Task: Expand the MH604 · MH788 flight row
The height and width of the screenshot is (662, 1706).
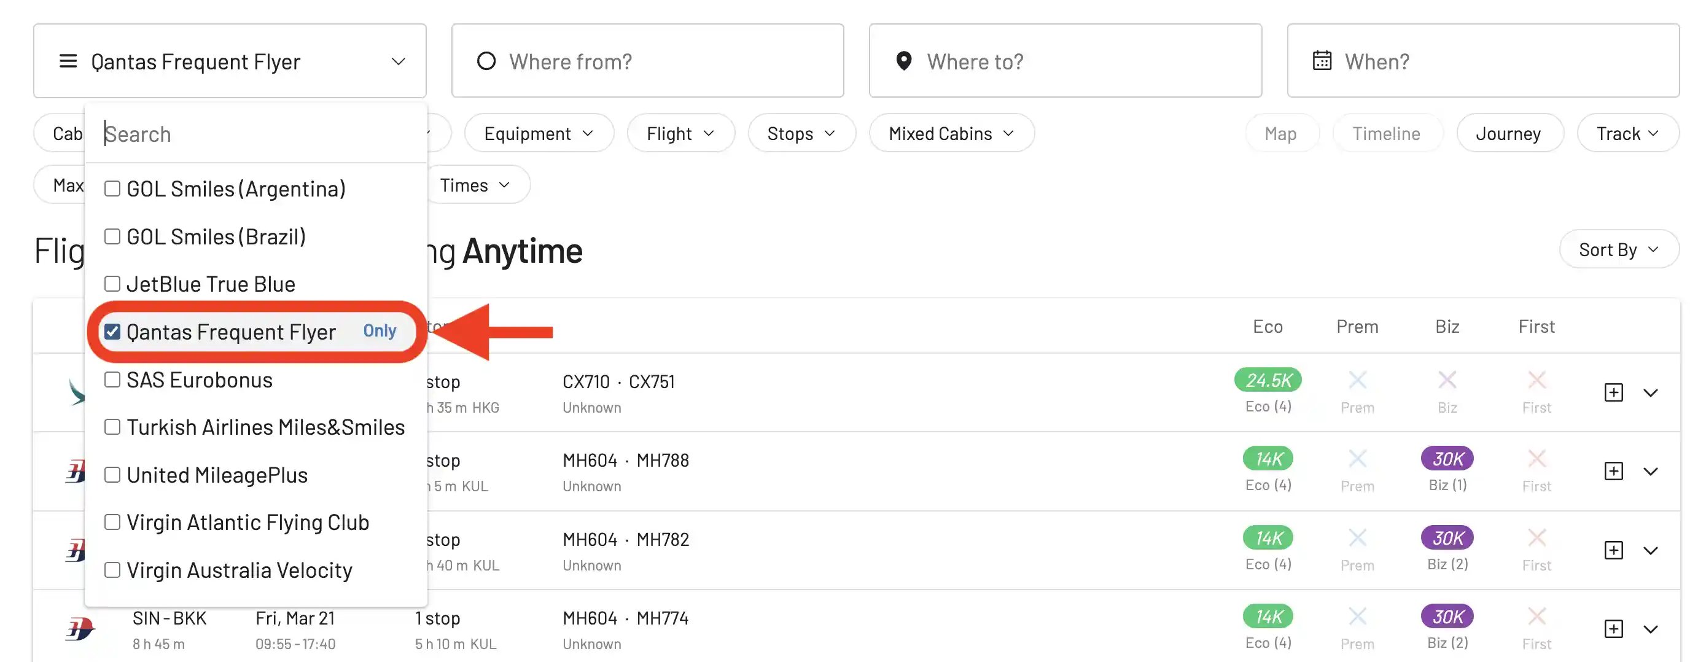Action: tap(1651, 472)
